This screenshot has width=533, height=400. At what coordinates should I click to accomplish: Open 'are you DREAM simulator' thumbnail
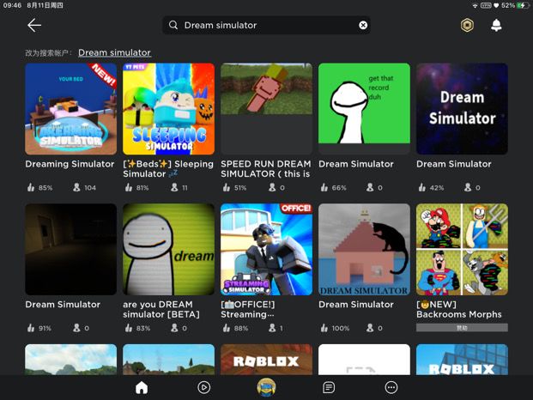coord(168,249)
